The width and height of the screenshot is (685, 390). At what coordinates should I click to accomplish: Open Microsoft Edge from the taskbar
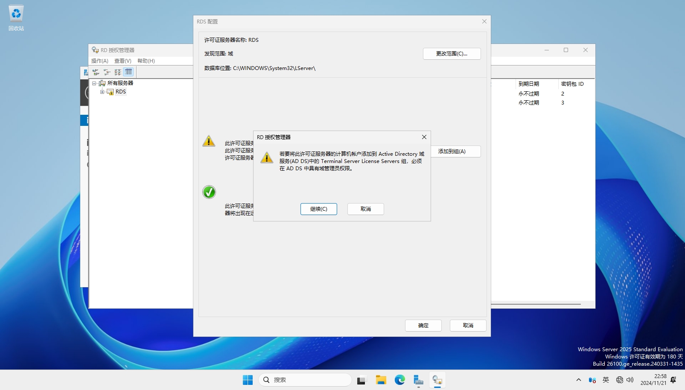tap(399, 380)
